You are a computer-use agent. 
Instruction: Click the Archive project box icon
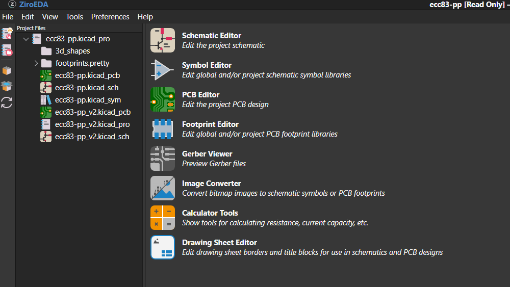pyautogui.click(x=7, y=70)
